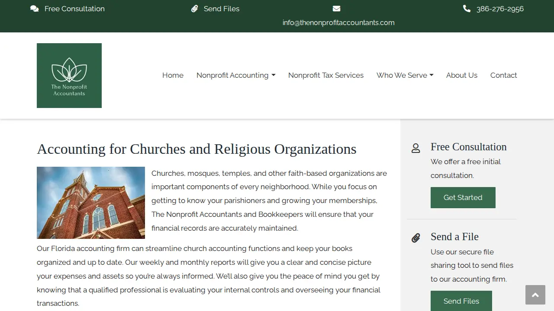Go to the Home menu item
Screen dimensions: 554x311
[x=173, y=75]
